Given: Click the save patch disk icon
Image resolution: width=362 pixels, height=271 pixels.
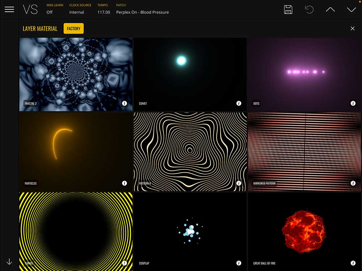Looking at the screenshot, I should 288,10.
